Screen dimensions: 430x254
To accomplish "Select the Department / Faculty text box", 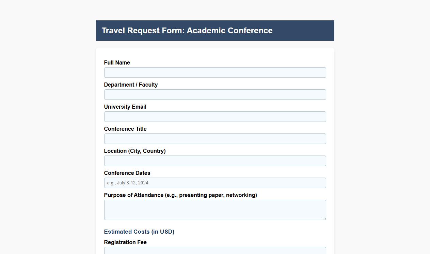I will [x=215, y=94].
